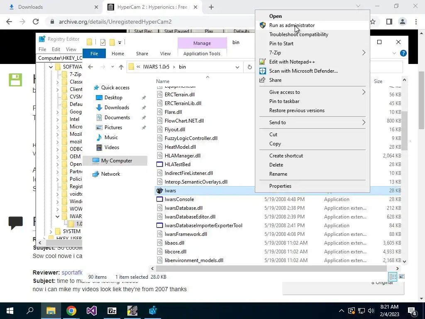Open Properties from the context menu

tap(280, 186)
